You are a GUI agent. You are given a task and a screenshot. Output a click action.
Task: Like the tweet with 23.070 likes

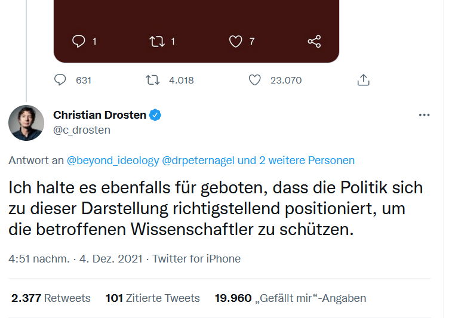tap(255, 80)
